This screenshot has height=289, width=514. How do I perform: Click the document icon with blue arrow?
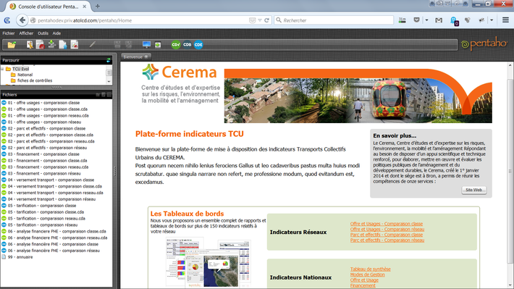63,45
